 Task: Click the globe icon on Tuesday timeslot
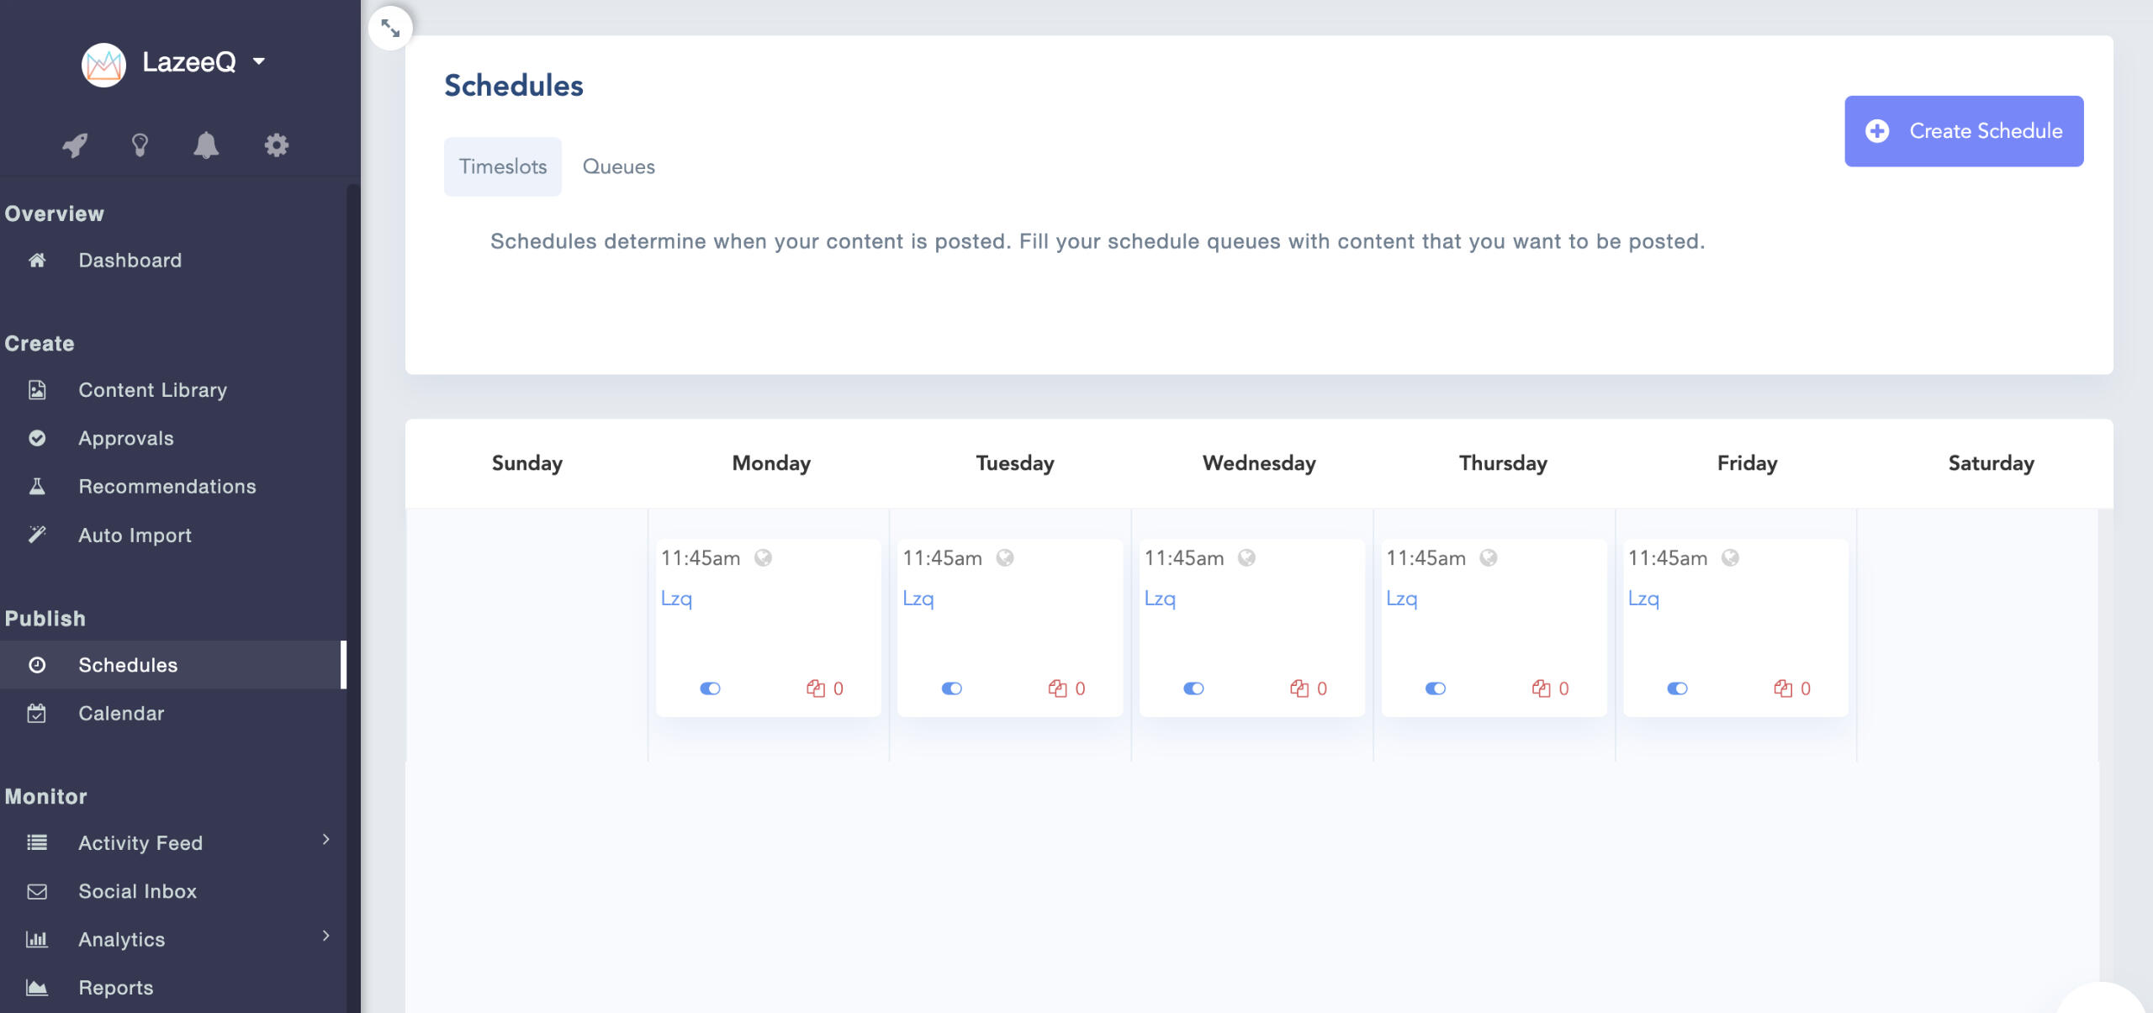coord(1005,557)
